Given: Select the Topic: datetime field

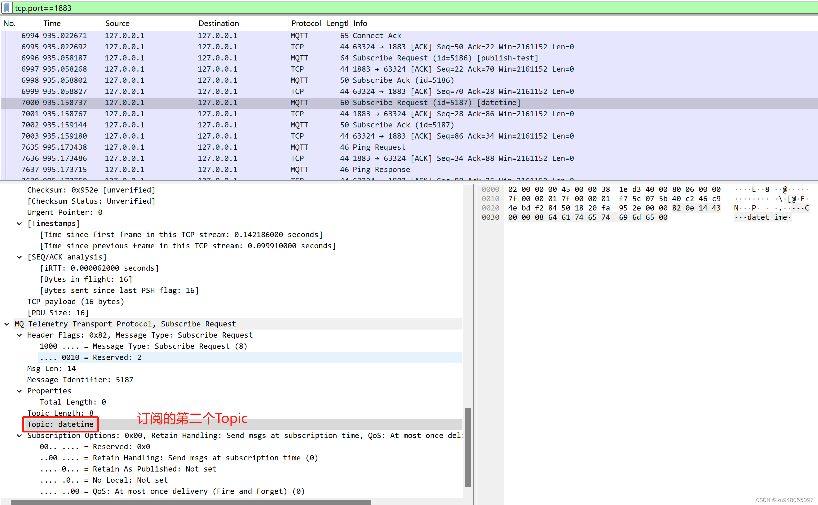Looking at the screenshot, I should click(60, 424).
